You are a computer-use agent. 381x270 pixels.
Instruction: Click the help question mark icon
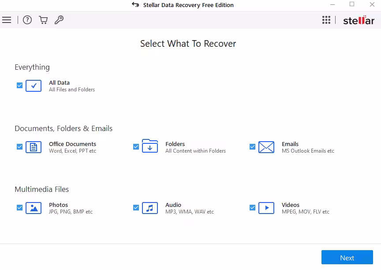click(27, 20)
